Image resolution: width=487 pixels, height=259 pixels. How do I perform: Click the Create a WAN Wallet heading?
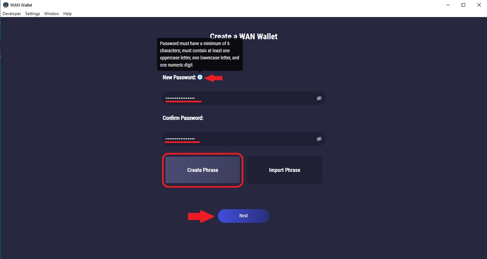[x=243, y=36]
